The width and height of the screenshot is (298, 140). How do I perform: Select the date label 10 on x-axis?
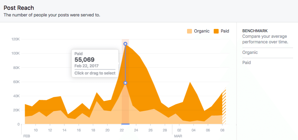[36, 130]
